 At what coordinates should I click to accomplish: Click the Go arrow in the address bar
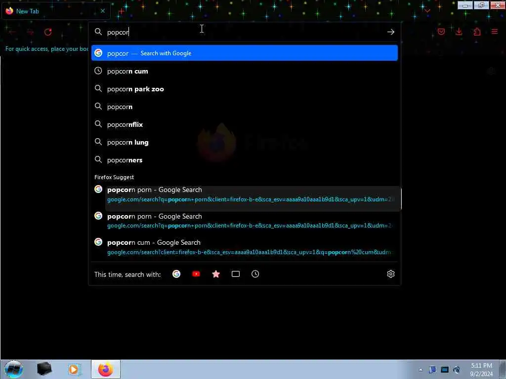(x=390, y=32)
